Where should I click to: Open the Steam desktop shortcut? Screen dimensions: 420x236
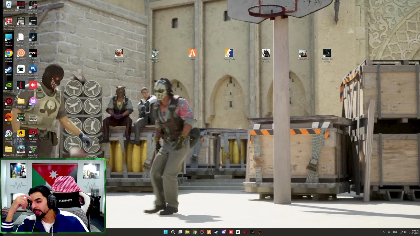[9, 71]
